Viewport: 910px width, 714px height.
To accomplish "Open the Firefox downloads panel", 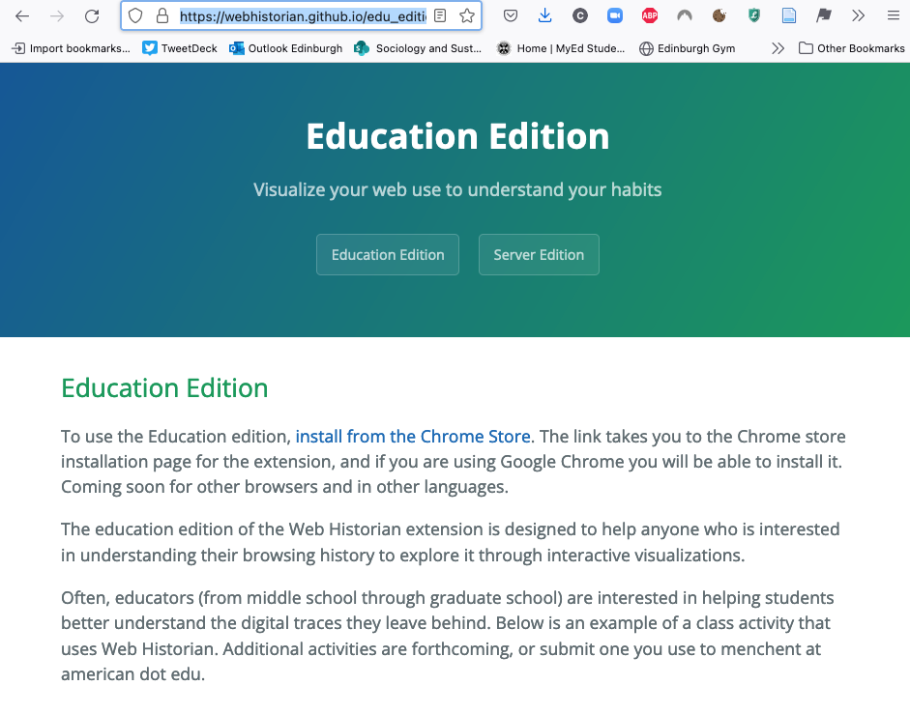I will pos(545,15).
